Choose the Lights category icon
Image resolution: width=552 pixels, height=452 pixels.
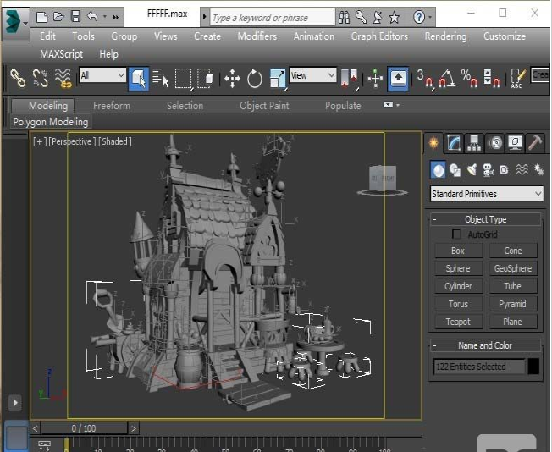472,170
